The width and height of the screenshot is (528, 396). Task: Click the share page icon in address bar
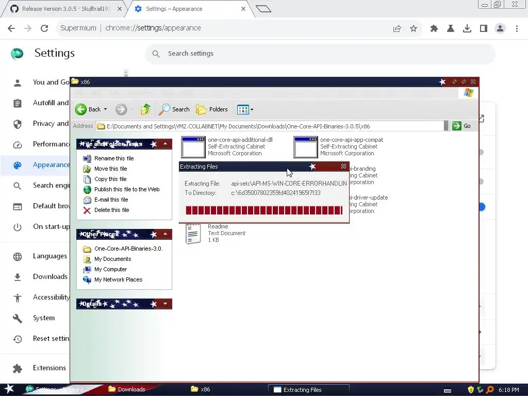tap(397, 29)
